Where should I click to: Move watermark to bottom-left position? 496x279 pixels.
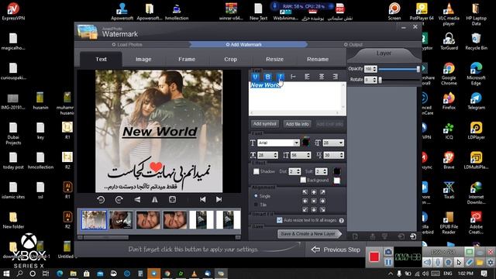(305, 209)
